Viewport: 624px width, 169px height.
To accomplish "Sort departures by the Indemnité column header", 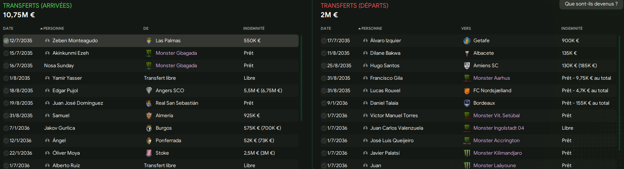I will coord(572,28).
